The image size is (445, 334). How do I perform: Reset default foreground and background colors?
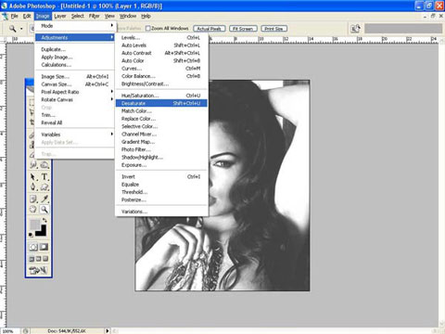(x=31, y=235)
